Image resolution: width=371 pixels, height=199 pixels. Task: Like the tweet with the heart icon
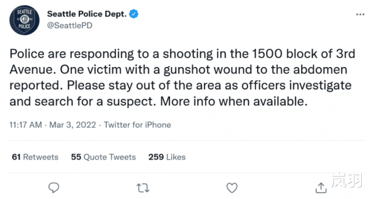click(231, 187)
